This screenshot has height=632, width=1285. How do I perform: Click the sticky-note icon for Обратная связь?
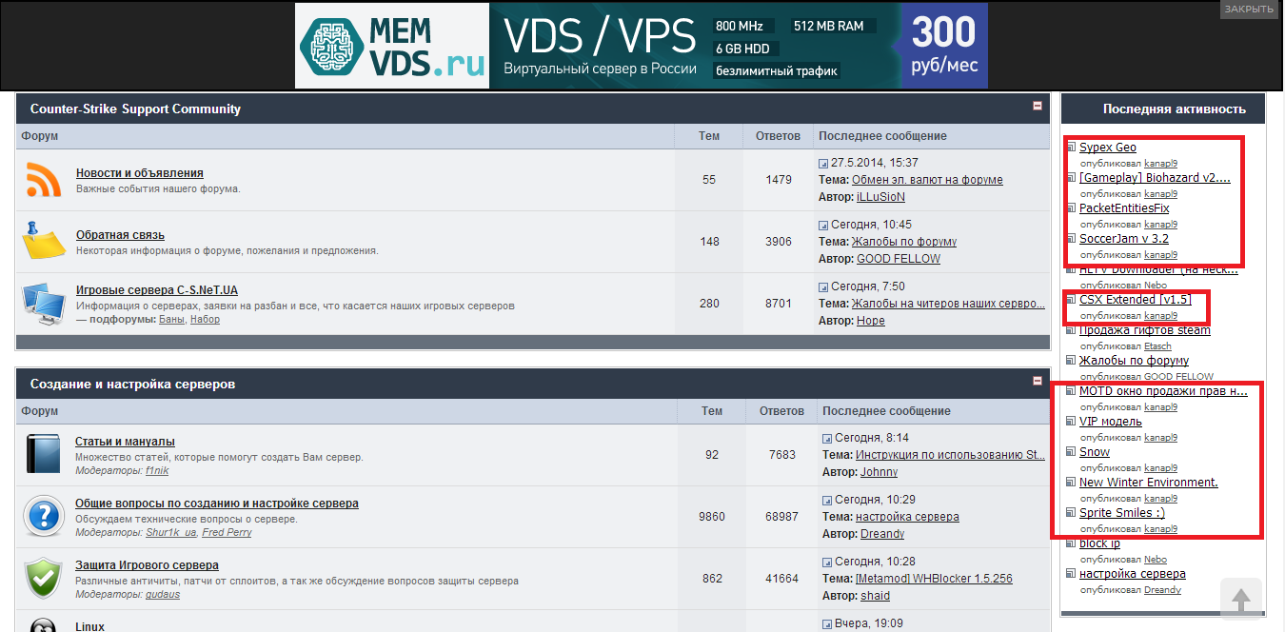[x=43, y=241]
